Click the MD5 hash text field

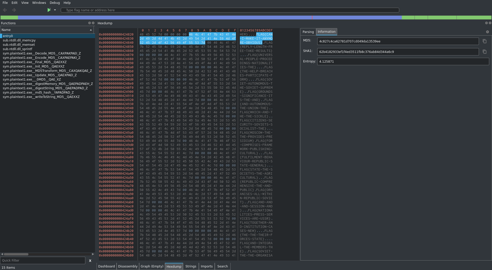click(398, 41)
